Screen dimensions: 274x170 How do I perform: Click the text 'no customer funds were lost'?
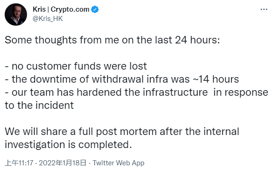(79, 66)
